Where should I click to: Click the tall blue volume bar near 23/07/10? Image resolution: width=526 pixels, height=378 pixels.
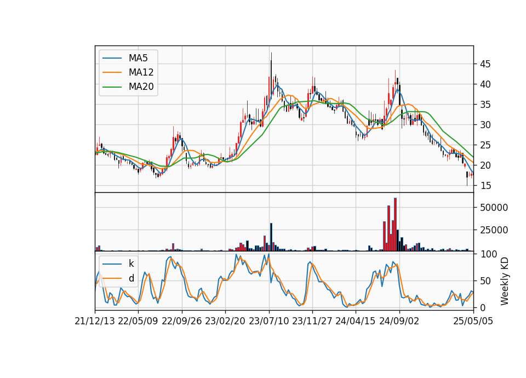(271, 237)
